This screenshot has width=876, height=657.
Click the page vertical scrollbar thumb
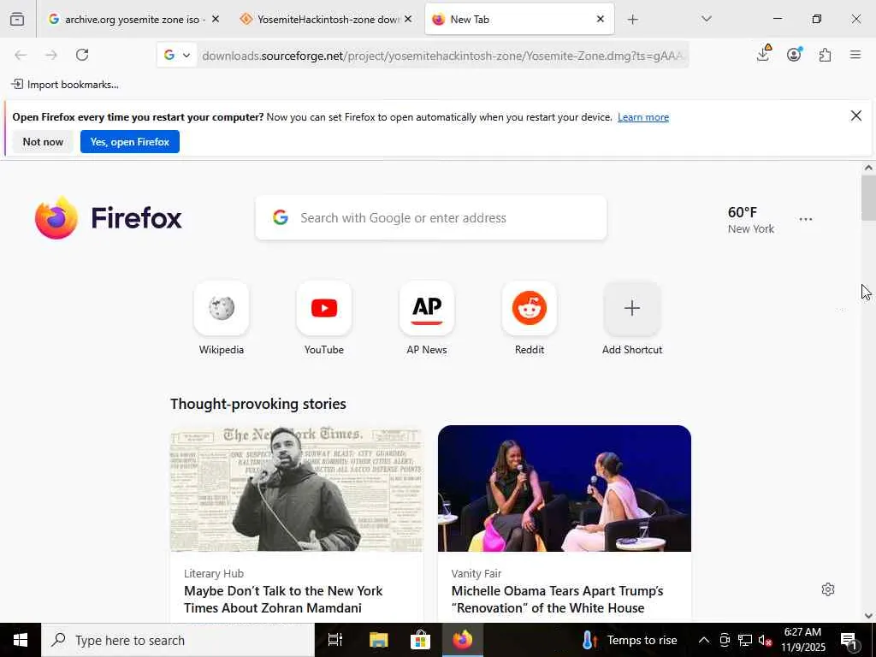(x=868, y=198)
